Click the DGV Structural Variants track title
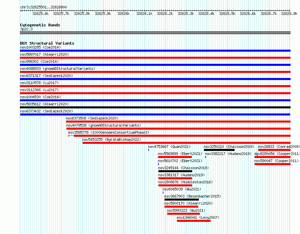Image resolution: width=300 pixels, height=234 pixels. coord(47,43)
